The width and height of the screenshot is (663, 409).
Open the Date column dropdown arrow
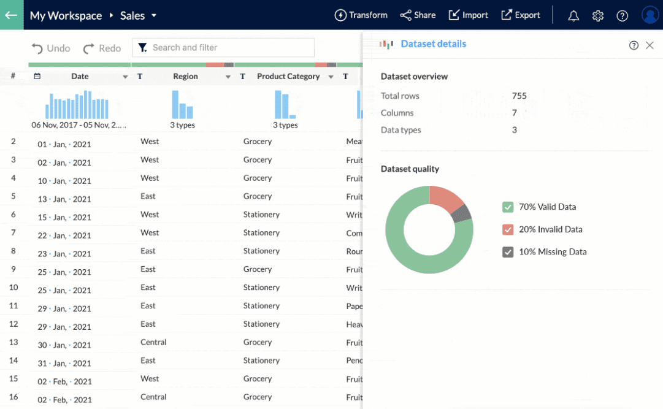pyautogui.click(x=125, y=77)
